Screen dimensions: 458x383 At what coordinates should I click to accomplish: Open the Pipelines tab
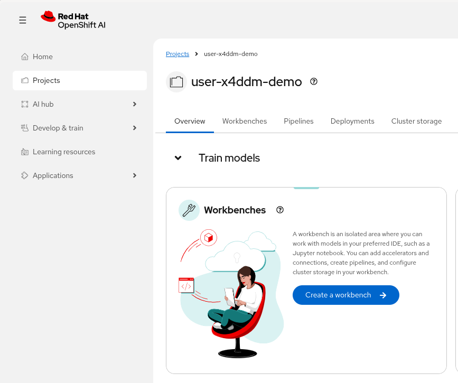298,121
